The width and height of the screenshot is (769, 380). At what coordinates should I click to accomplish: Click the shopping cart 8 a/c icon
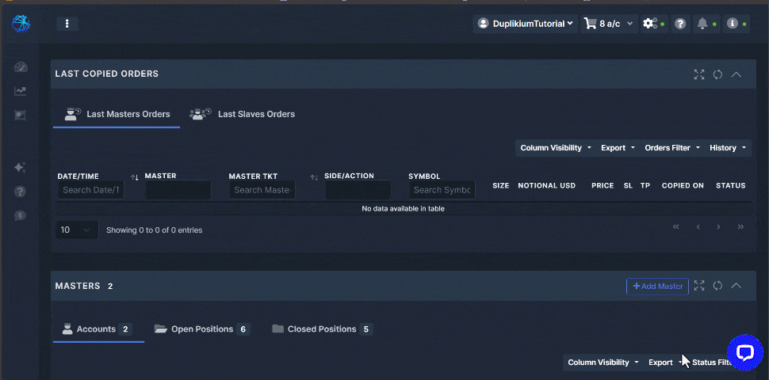[x=608, y=24]
